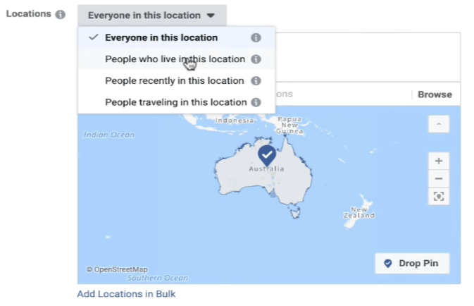The height and width of the screenshot is (306, 474).
Task: Open the Everyone in this location dropdown
Action: coord(151,15)
